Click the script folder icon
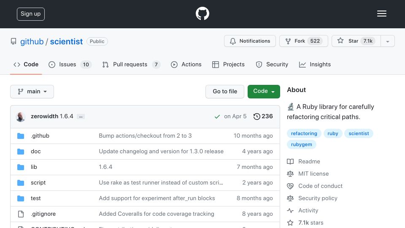The image size is (405, 228). [x=21, y=183]
